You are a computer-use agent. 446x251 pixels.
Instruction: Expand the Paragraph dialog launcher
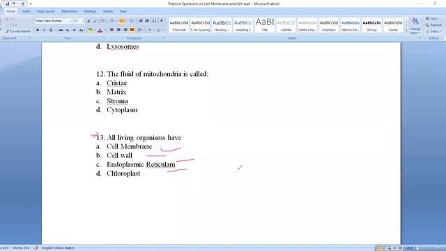pos(164,38)
